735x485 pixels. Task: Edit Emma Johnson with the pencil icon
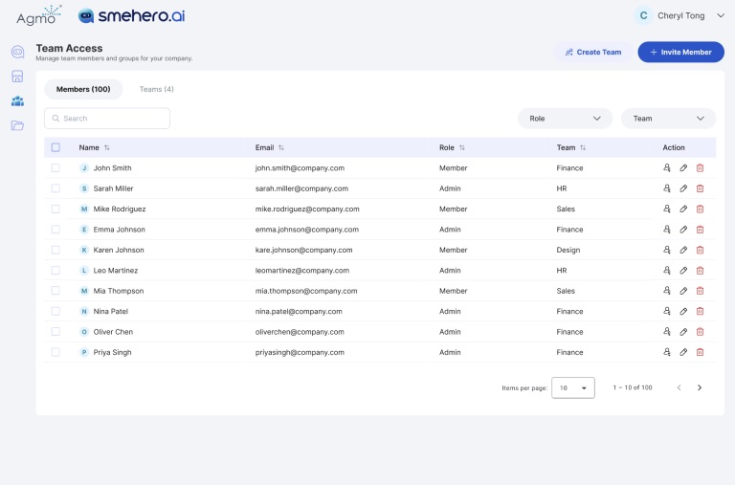coord(683,230)
